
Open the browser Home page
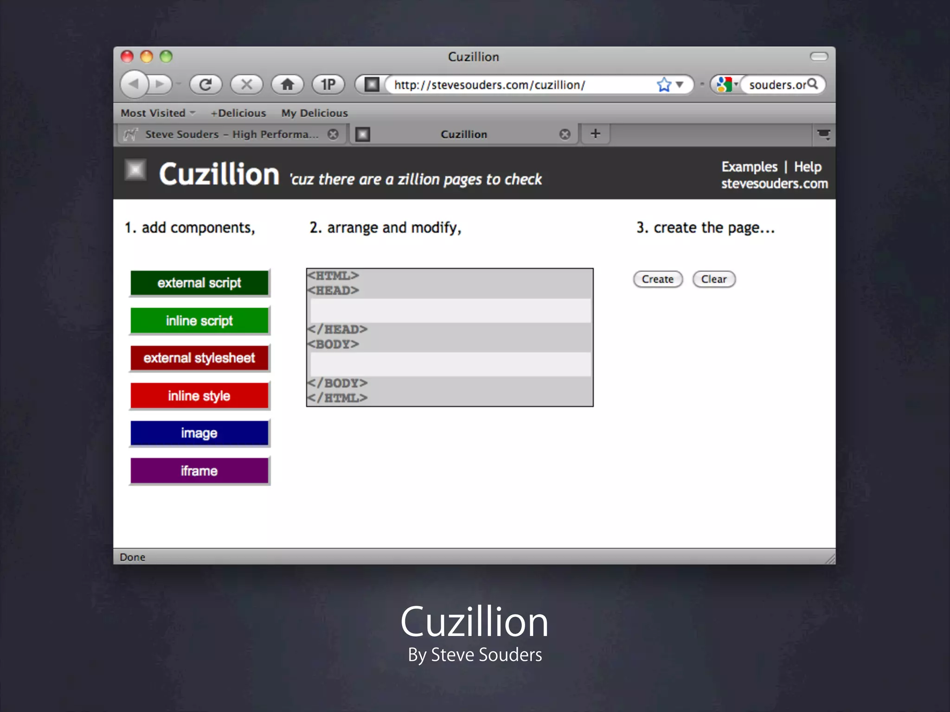288,84
